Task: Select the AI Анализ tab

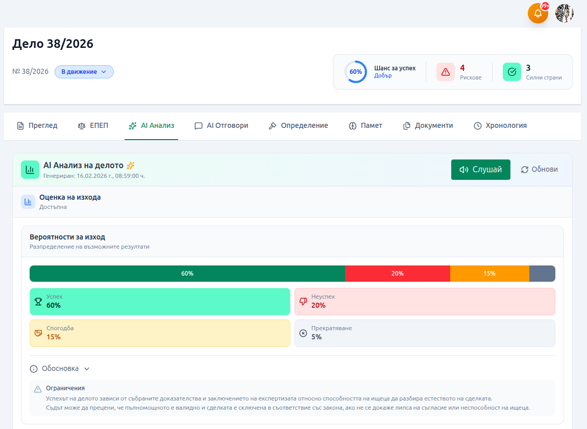Action: point(151,125)
